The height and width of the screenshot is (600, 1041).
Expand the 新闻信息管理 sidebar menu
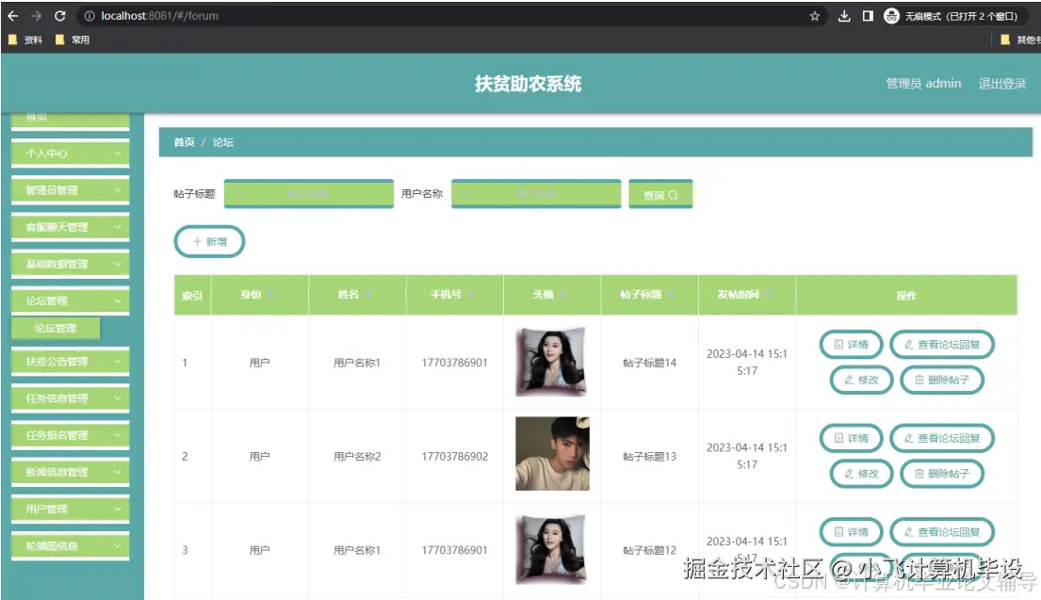coord(71,472)
